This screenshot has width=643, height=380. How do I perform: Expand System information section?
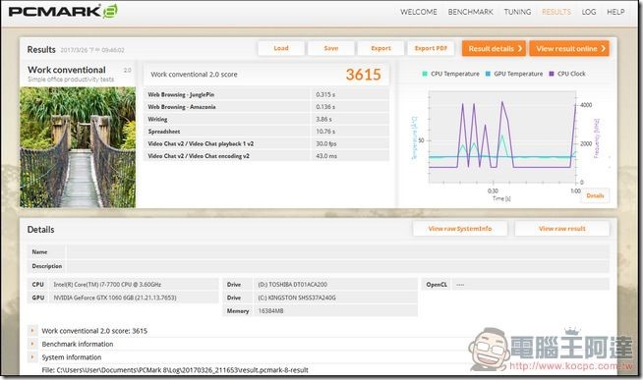(32, 357)
